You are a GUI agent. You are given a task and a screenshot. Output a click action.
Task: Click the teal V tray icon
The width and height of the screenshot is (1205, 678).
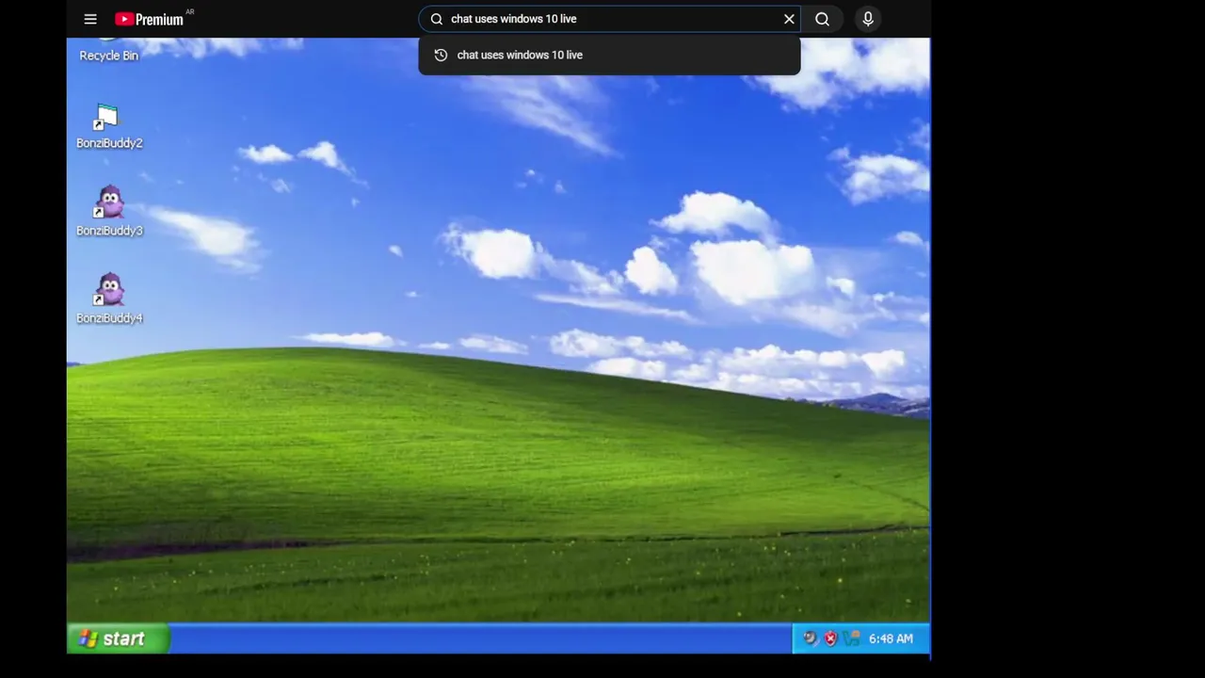click(852, 638)
